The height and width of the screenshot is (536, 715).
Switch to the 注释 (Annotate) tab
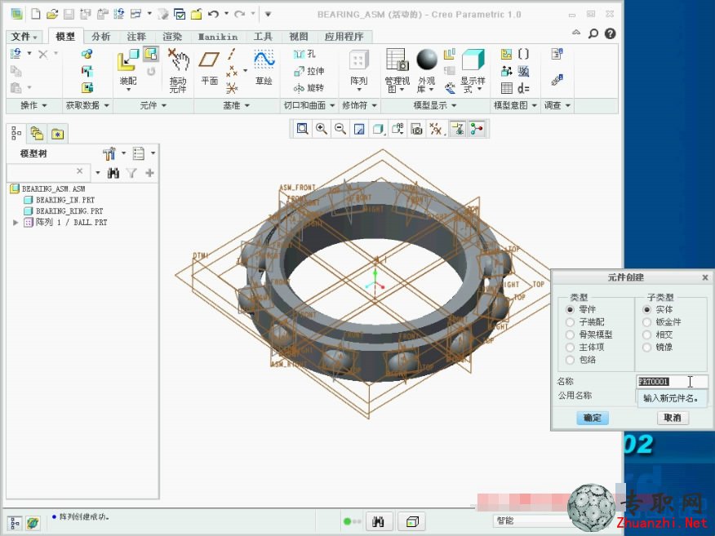pos(136,37)
